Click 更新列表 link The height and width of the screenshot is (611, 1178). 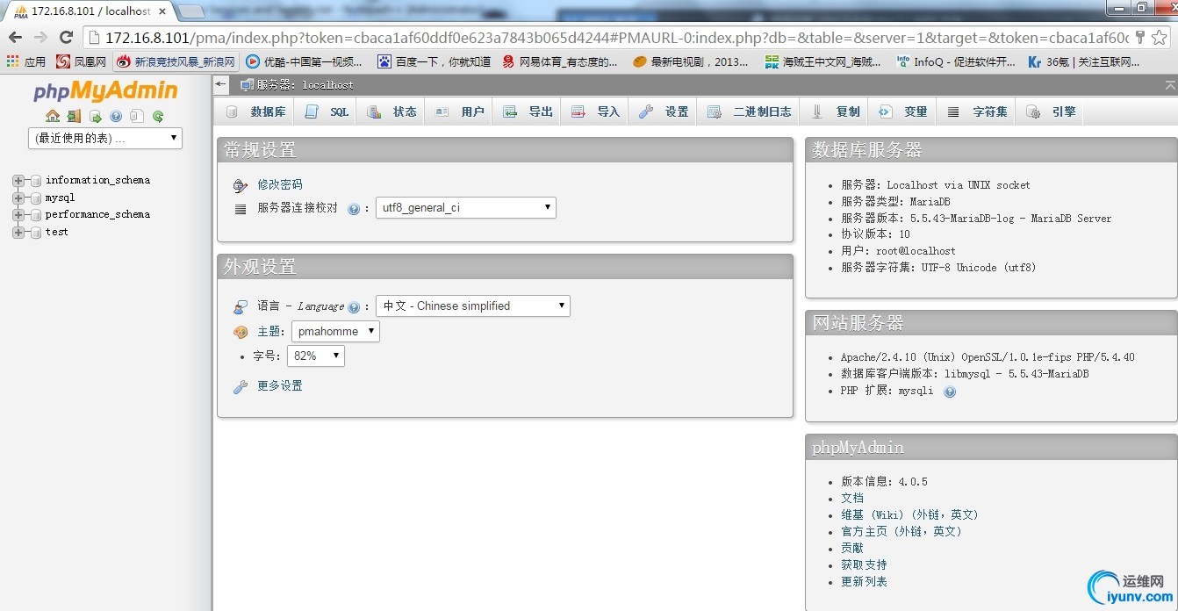[x=864, y=581]
